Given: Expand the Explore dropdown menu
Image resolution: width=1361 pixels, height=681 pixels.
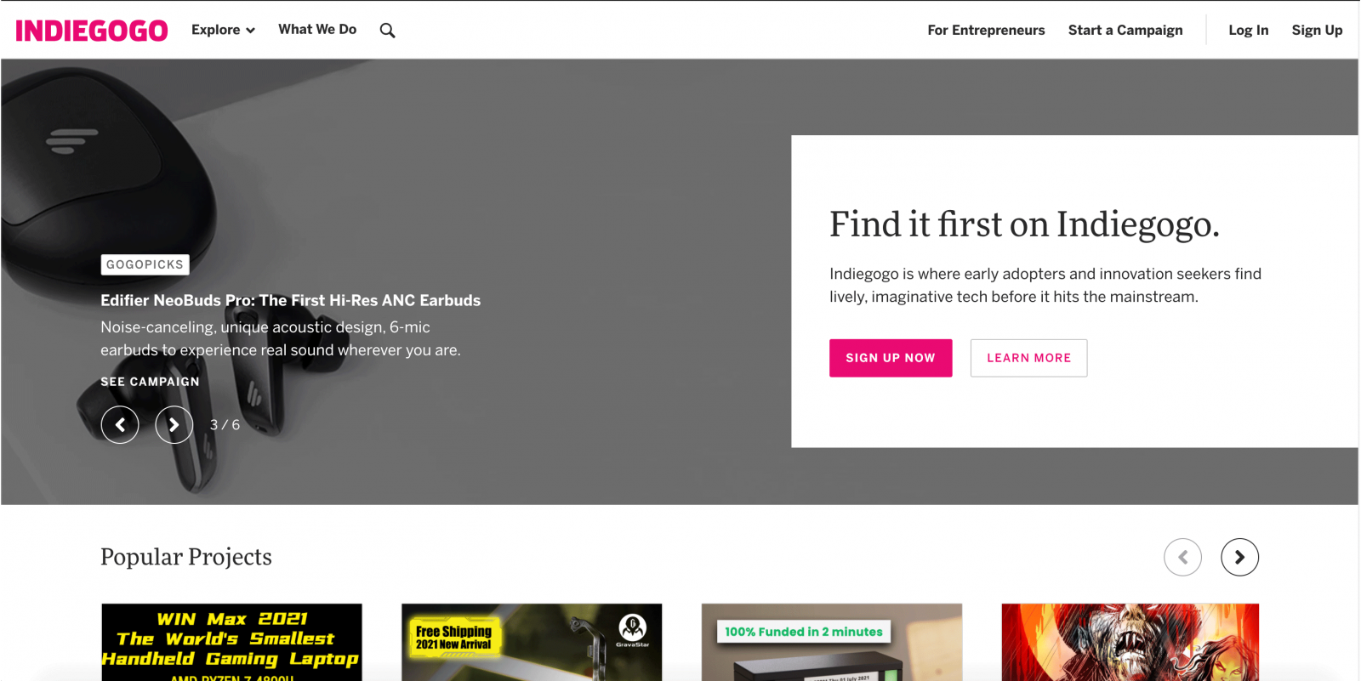Looking at the screenshot, I should pos(223,30).
